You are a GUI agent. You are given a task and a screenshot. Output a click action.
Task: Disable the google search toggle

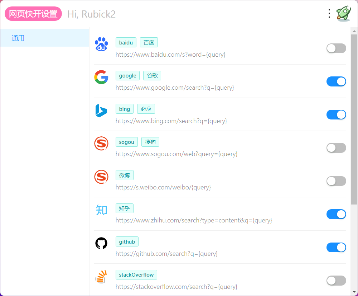coord(336,81)
